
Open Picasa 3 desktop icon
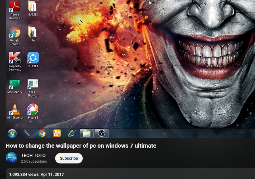point(33,111)
